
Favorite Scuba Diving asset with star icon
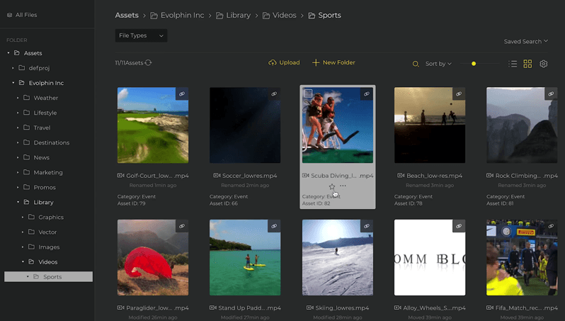click(332, 186)
